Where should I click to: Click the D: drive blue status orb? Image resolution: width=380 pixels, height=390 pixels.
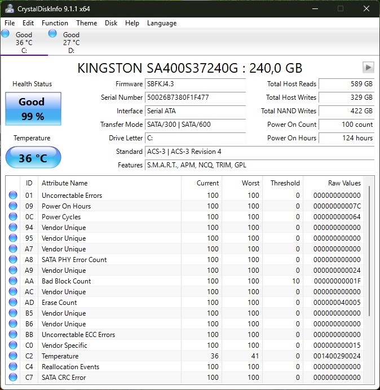[x=52, y=33]
